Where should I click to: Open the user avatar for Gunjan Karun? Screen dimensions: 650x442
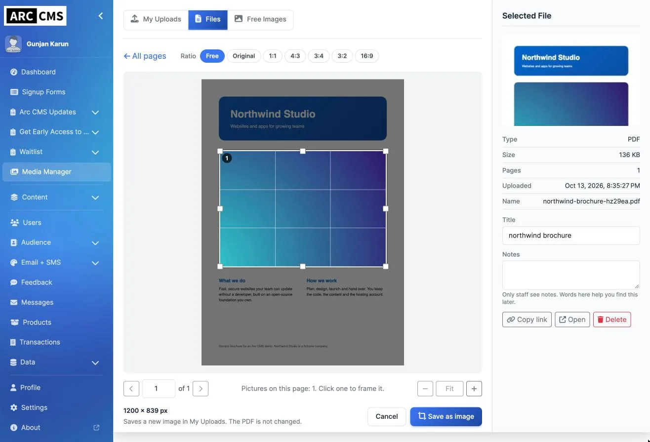[x=13, y=44]
